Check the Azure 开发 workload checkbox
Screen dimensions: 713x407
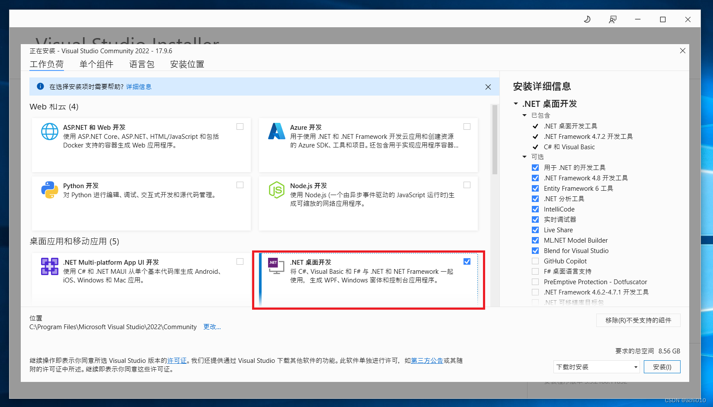467,127
